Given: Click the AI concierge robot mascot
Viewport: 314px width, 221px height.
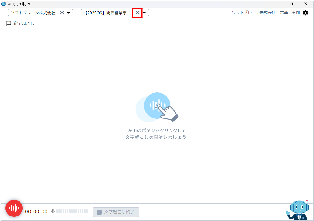Looking at the screenshot, I should [x=298, y=210].
